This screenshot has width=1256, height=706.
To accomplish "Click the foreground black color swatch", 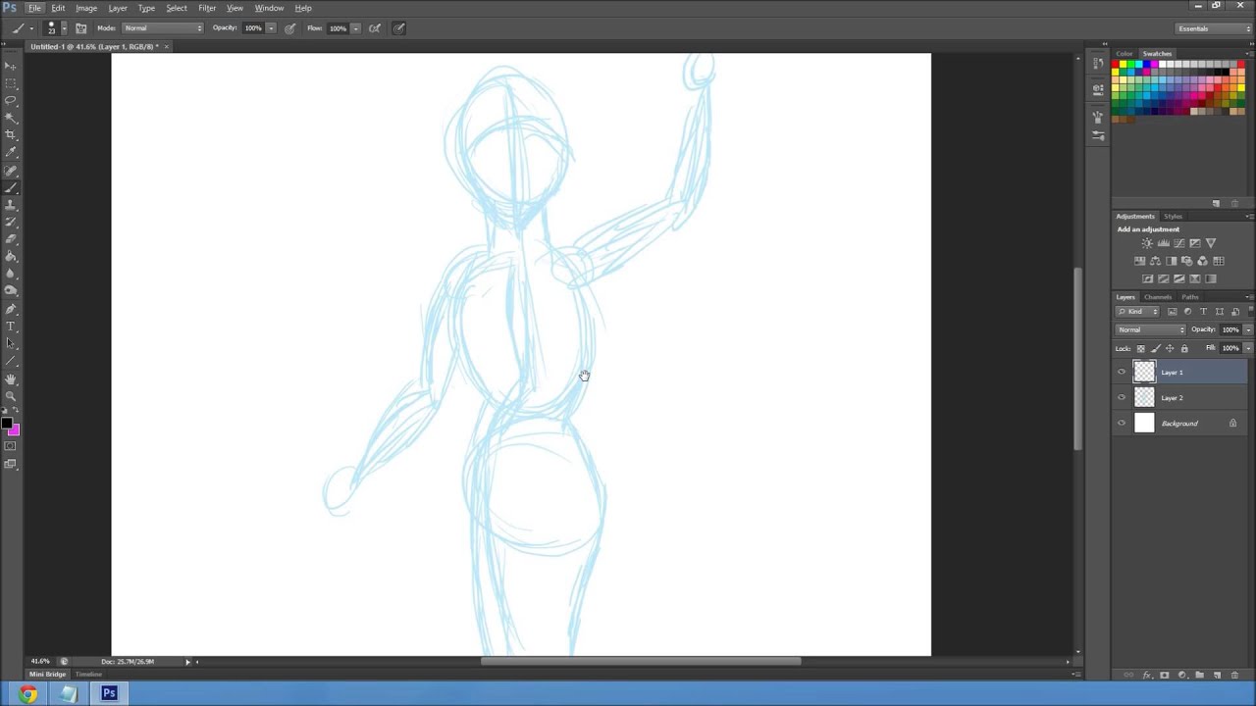I will click(7, 425).
